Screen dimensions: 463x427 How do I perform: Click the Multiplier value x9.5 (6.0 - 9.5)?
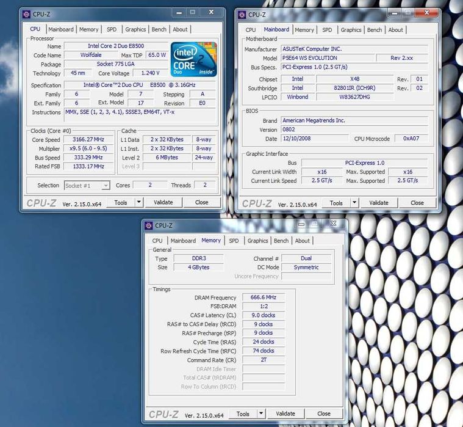pos(88,148)
